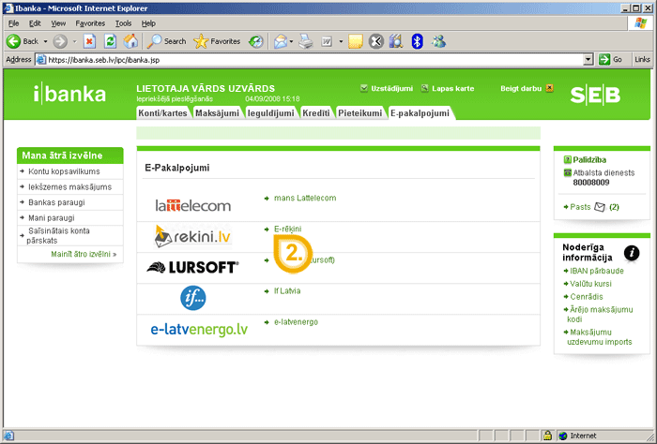The height and width of the screenshot is (444, 657).
Task: Open the If Latvia link
Action: pos(287,290)
